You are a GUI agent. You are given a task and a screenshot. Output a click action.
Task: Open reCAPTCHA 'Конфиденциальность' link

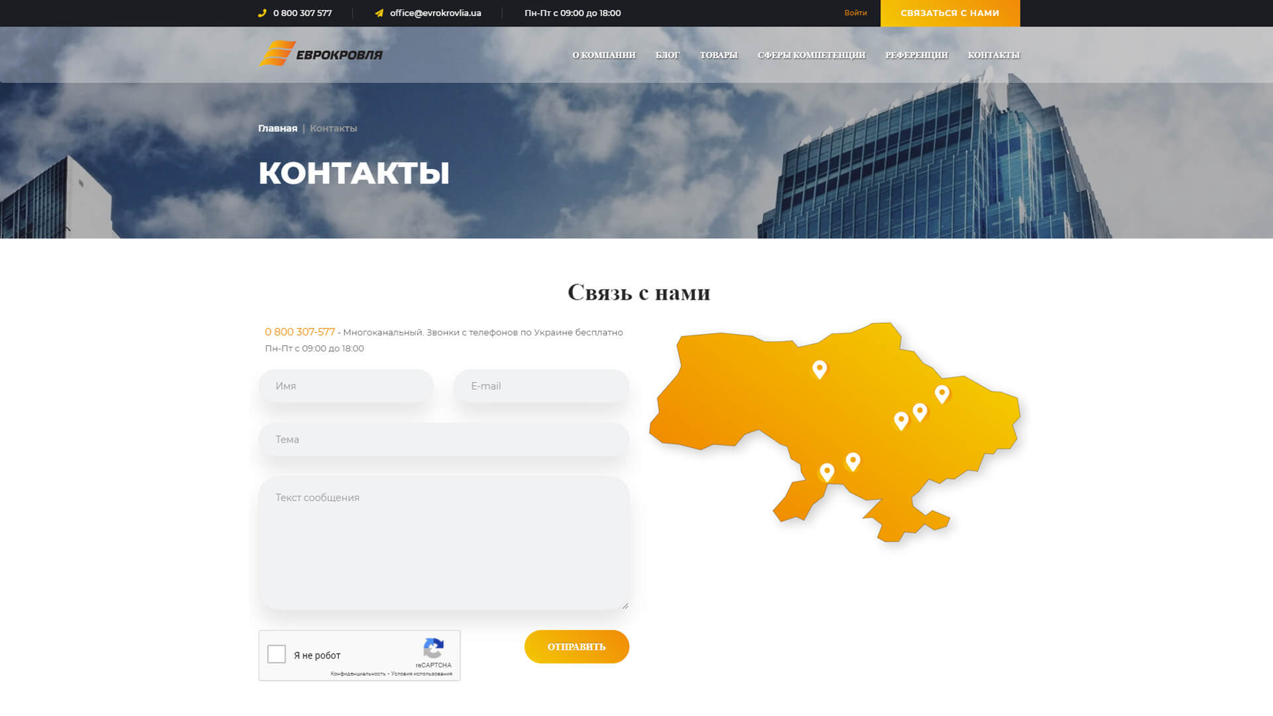click(358, 674)
